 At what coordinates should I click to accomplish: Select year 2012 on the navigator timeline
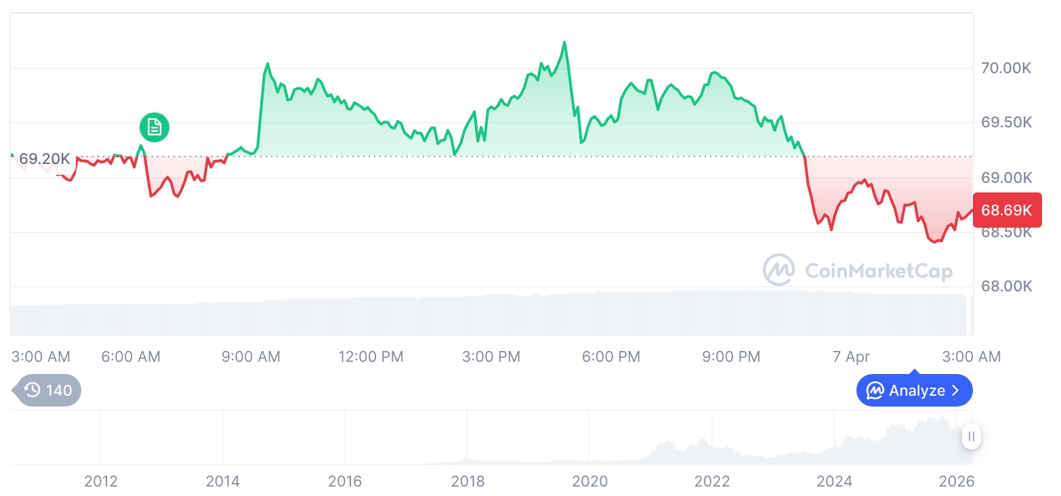(101, 482)
